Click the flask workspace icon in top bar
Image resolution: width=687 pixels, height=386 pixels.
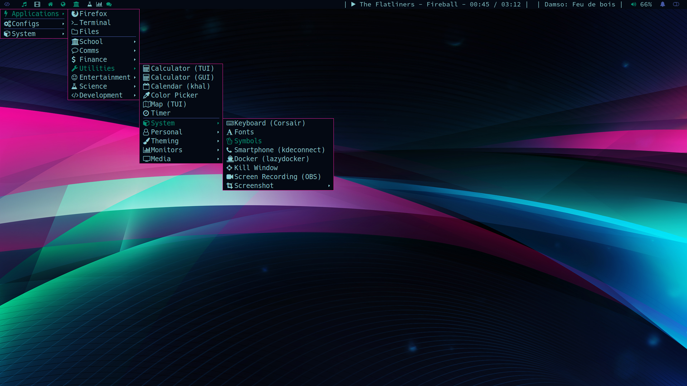tap(89, 4)
